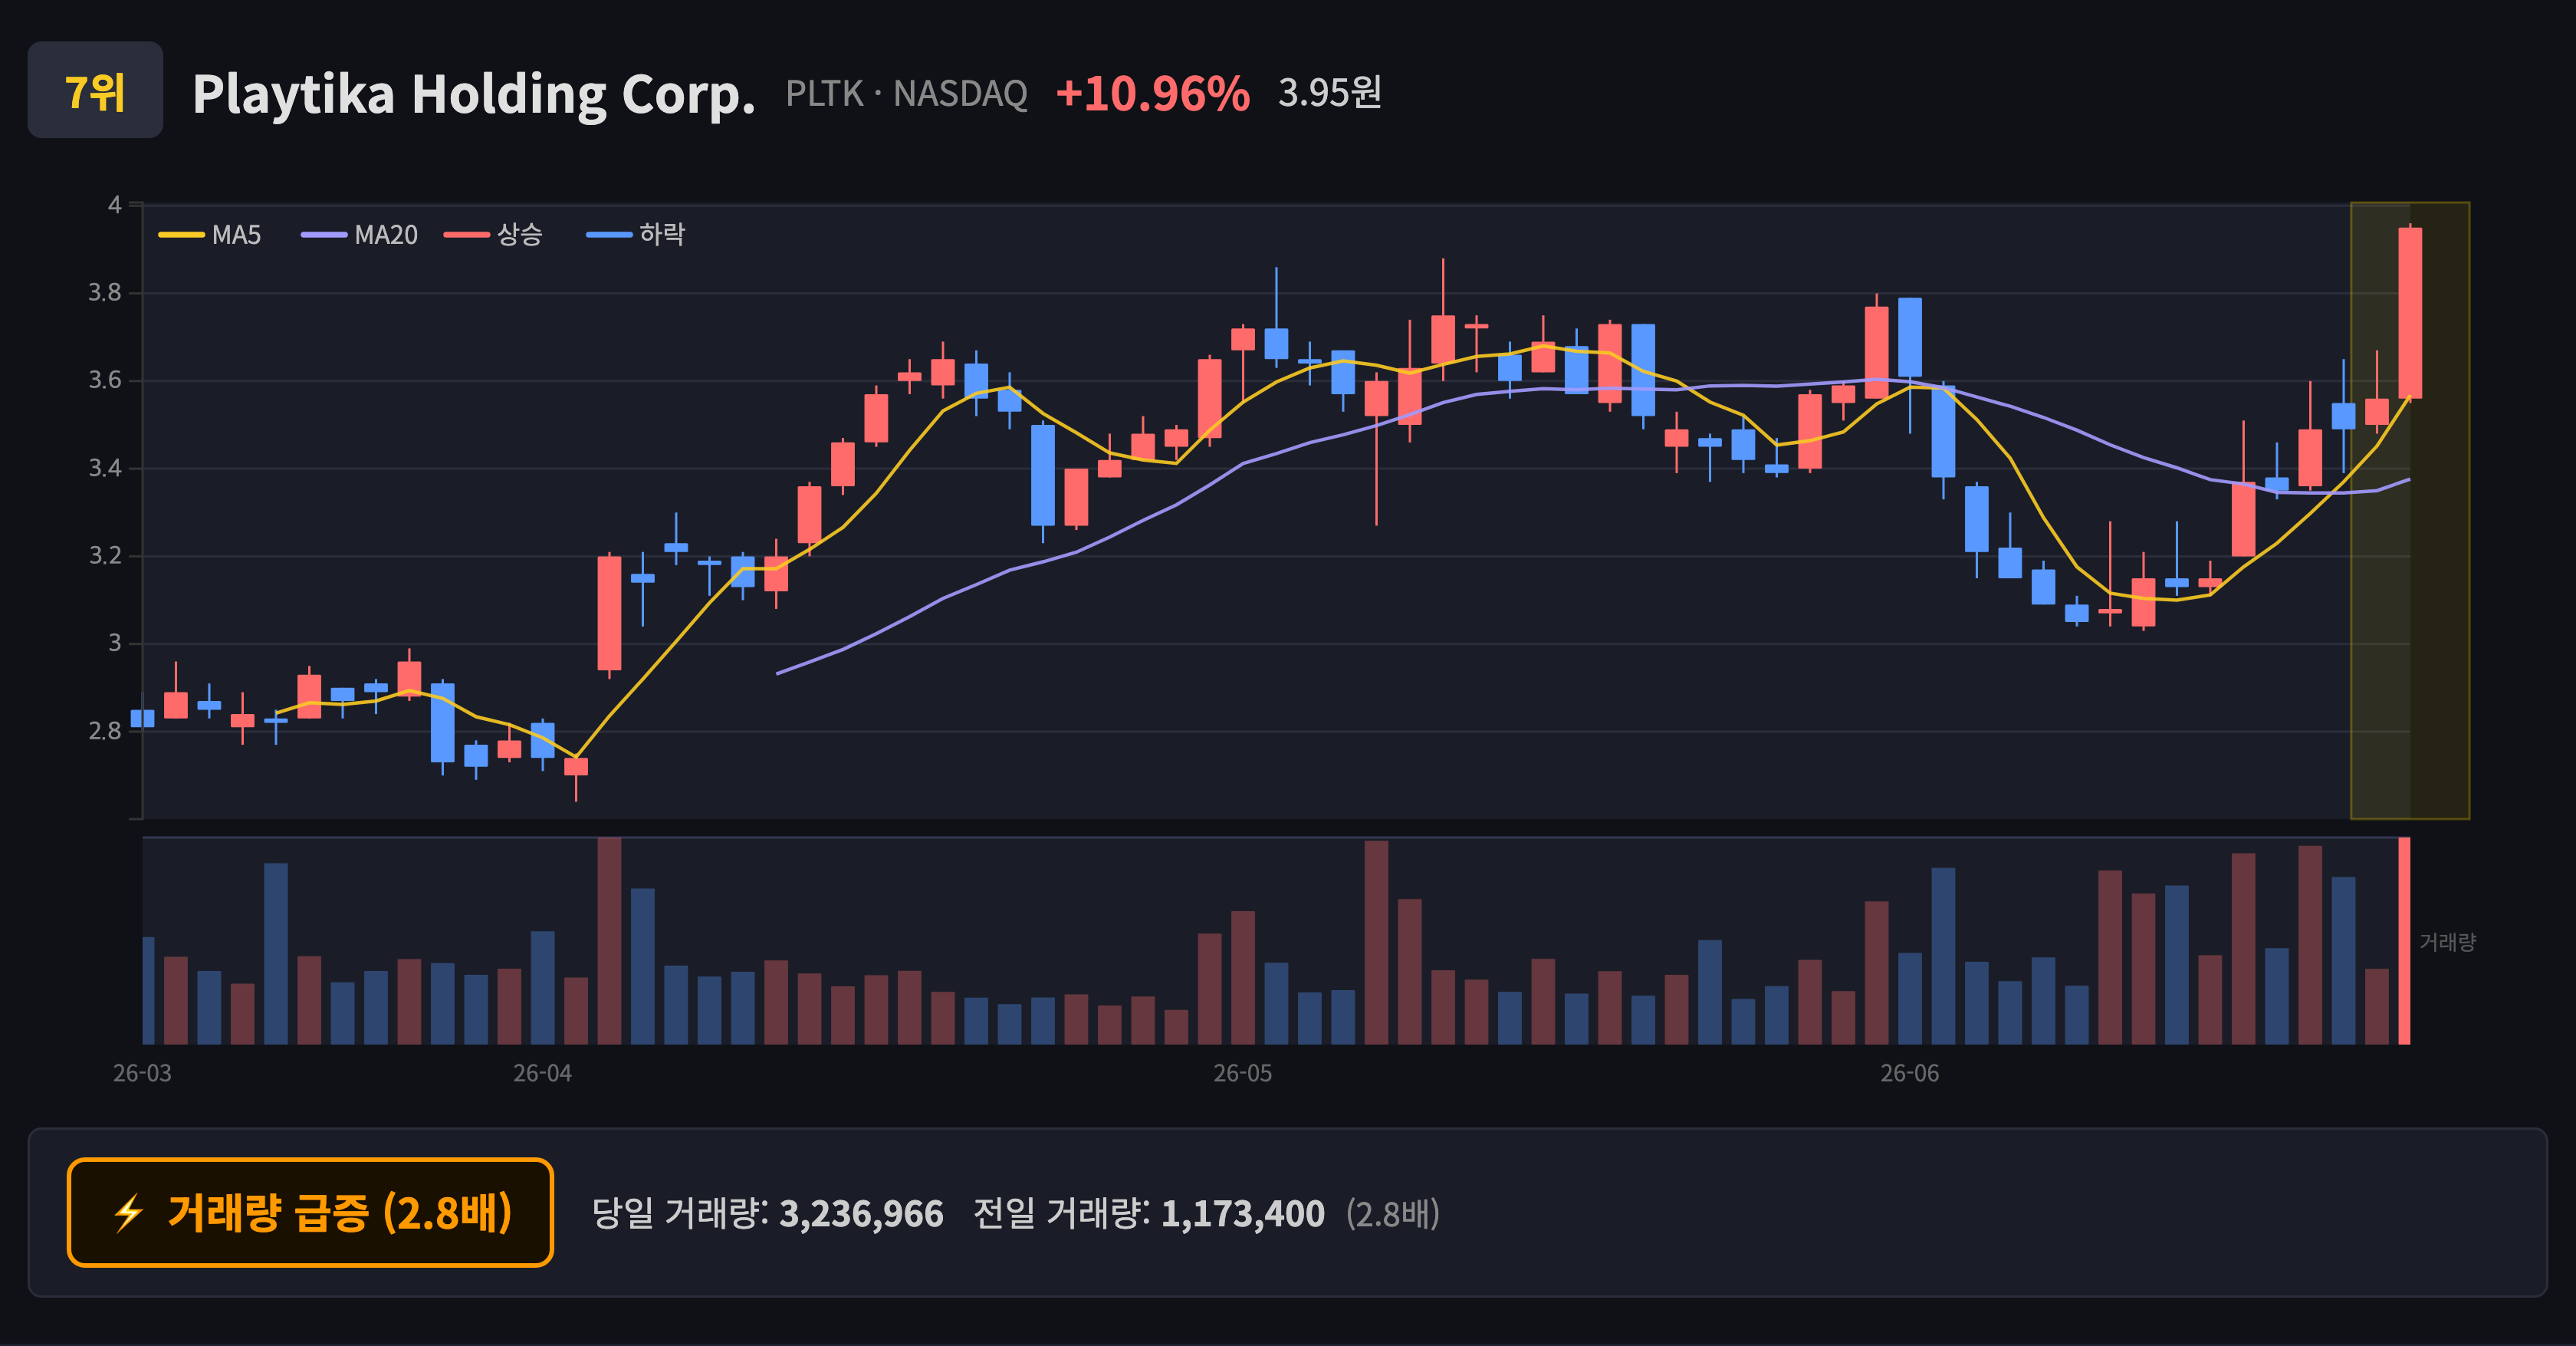Click the lightning bolt icon in badge

(x=129, y=1213)
